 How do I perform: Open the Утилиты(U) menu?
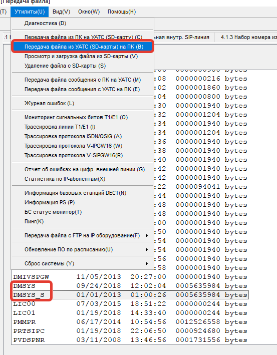(x=30, y=12)
